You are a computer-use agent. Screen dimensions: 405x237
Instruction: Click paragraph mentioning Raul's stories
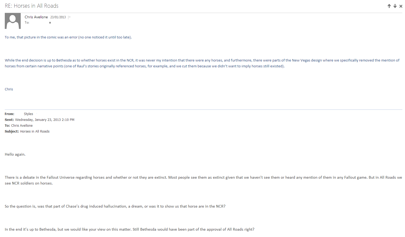[202, 63]
